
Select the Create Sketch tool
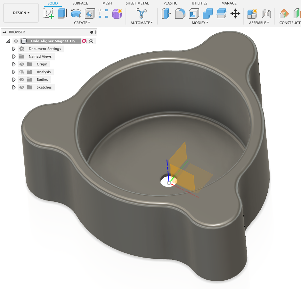49,13
